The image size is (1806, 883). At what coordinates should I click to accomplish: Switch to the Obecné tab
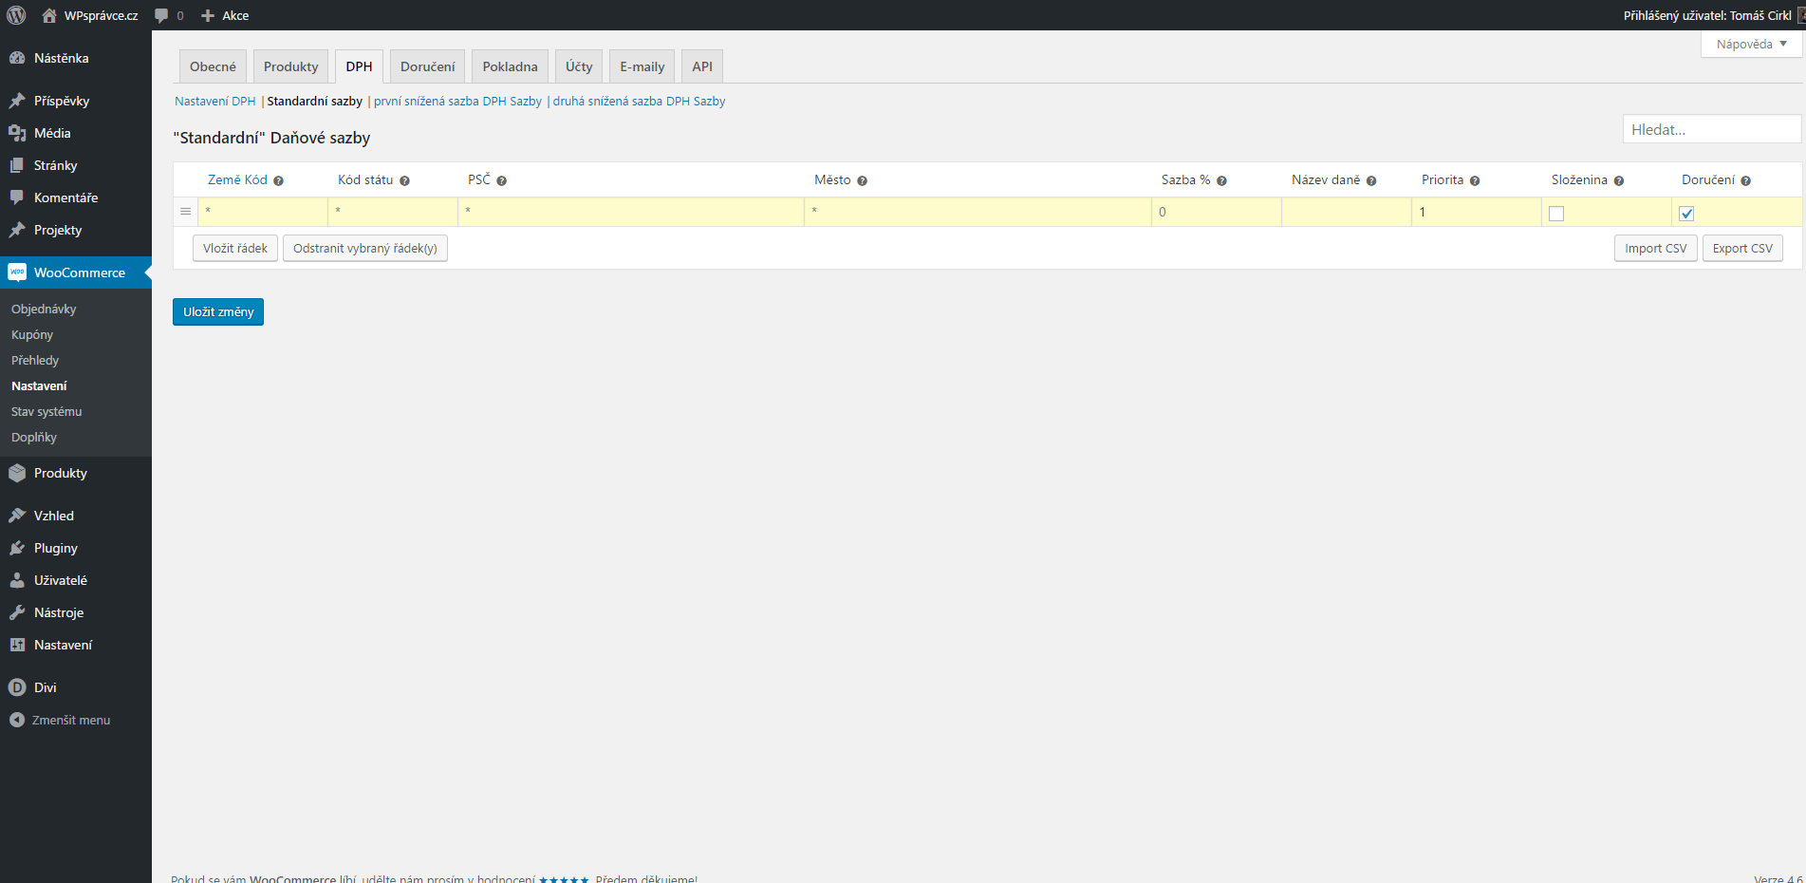click(213, 66)
